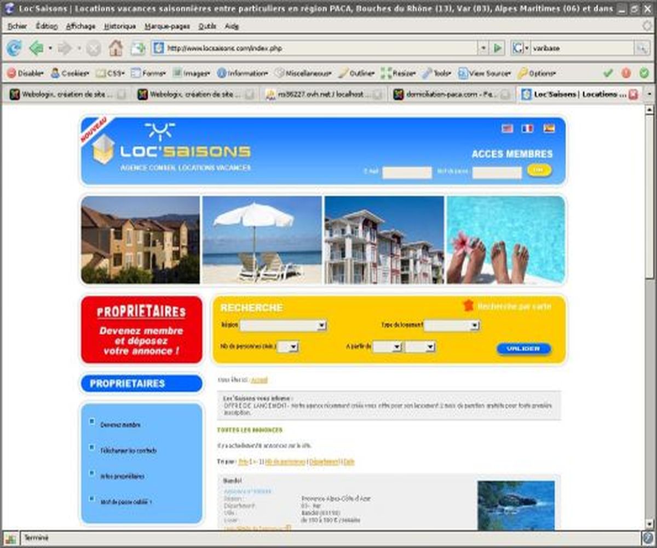The width and height of the screenshot is (657, 548).
Task: Switch to the domiciliation-paca.com tab
Action: (451, 95)
